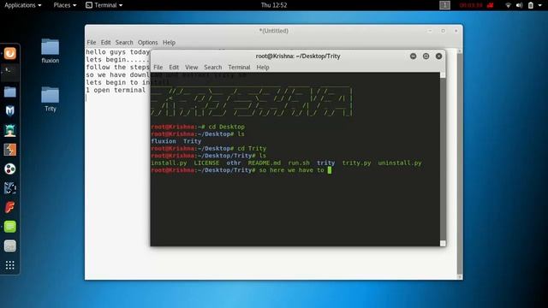Click install.py in terminal listing
The height and width of the screenshot is (308, 548).
[169, 163]
